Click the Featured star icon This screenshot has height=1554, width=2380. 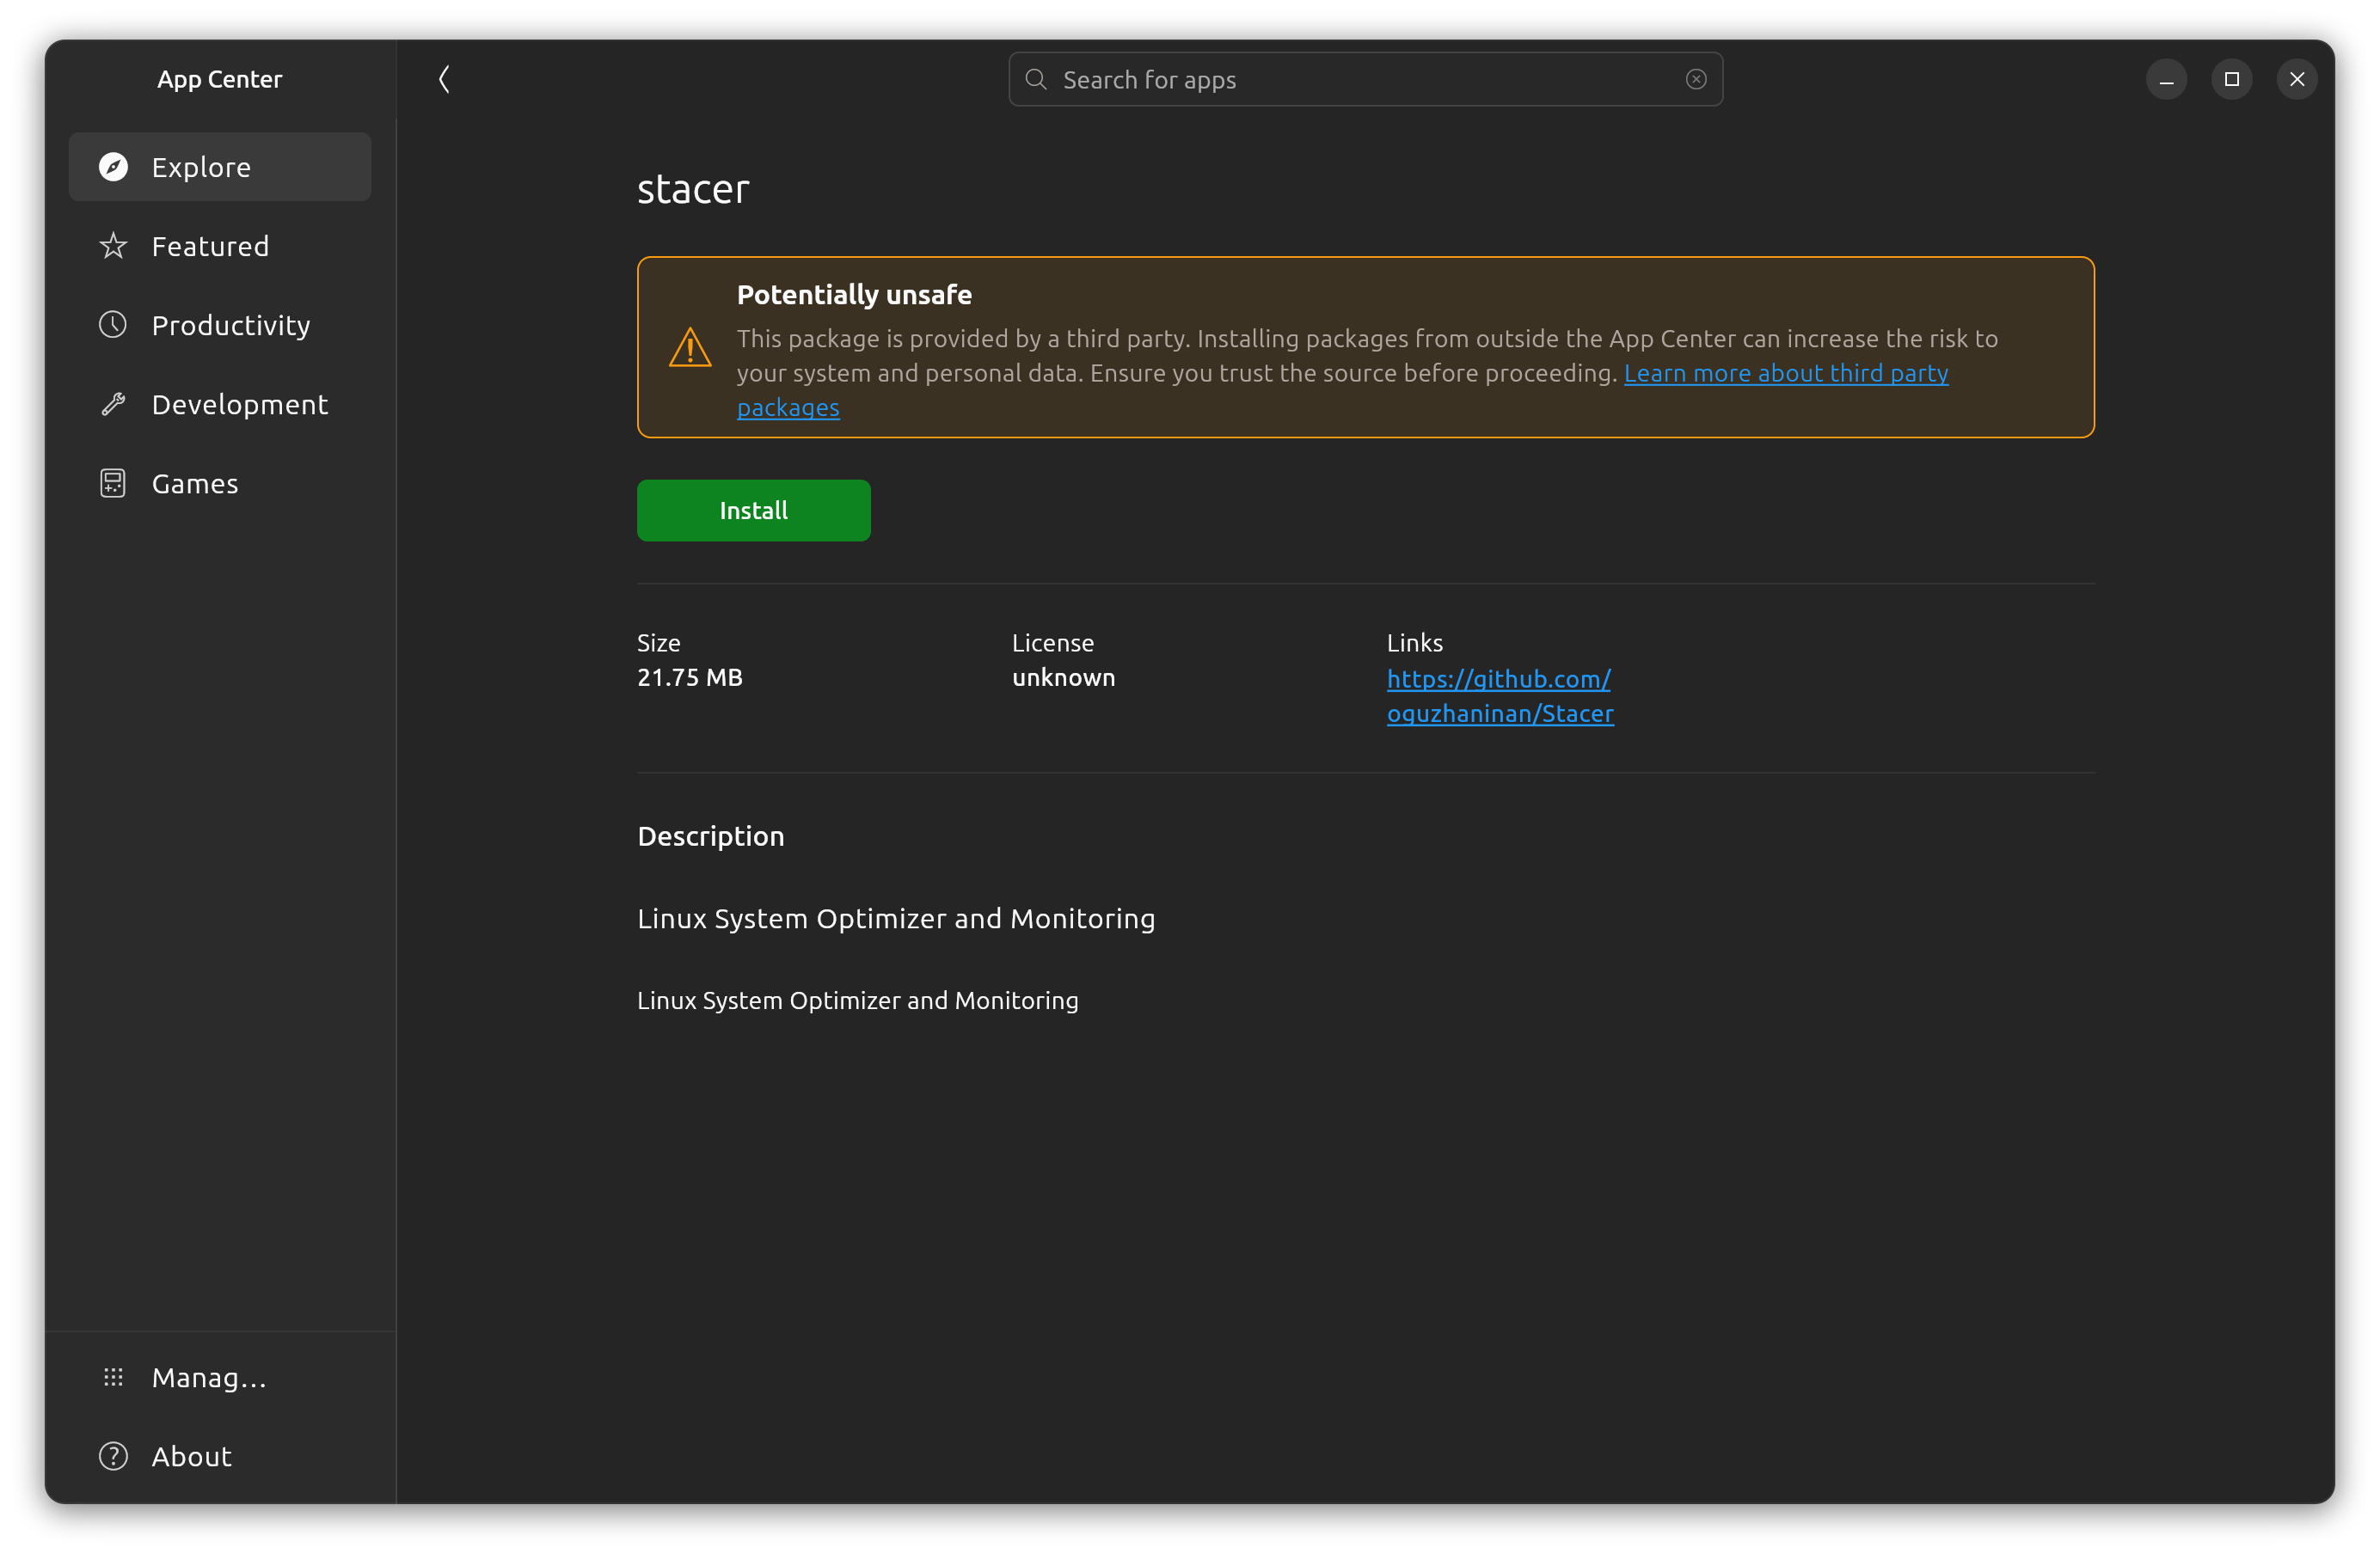tap(113, 247)
